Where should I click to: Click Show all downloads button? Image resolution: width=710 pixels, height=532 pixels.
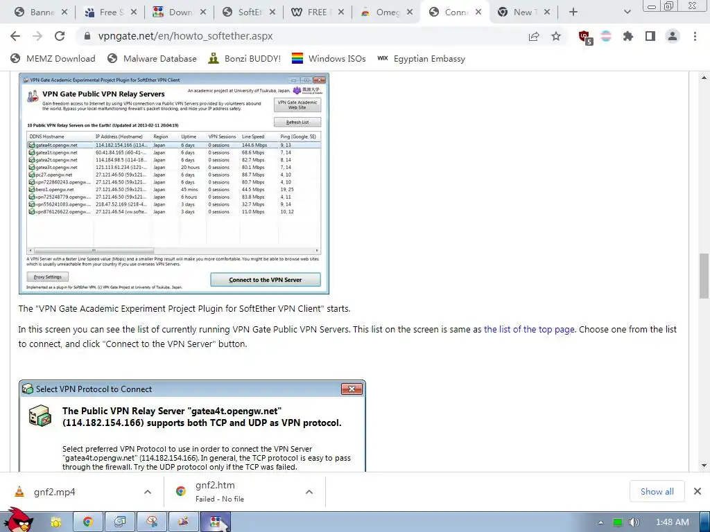657,491
